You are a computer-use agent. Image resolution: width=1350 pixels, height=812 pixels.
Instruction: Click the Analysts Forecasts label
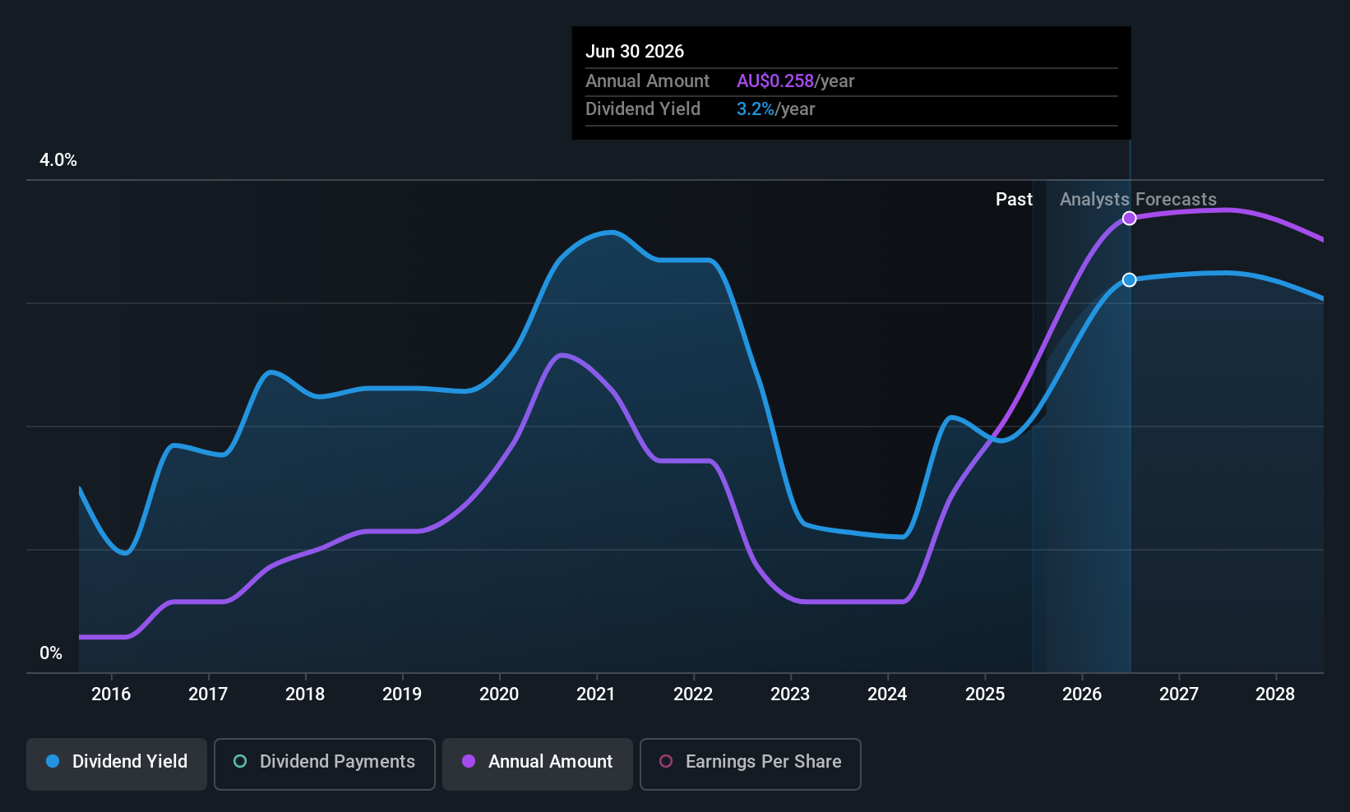(x=1138, y=200)
